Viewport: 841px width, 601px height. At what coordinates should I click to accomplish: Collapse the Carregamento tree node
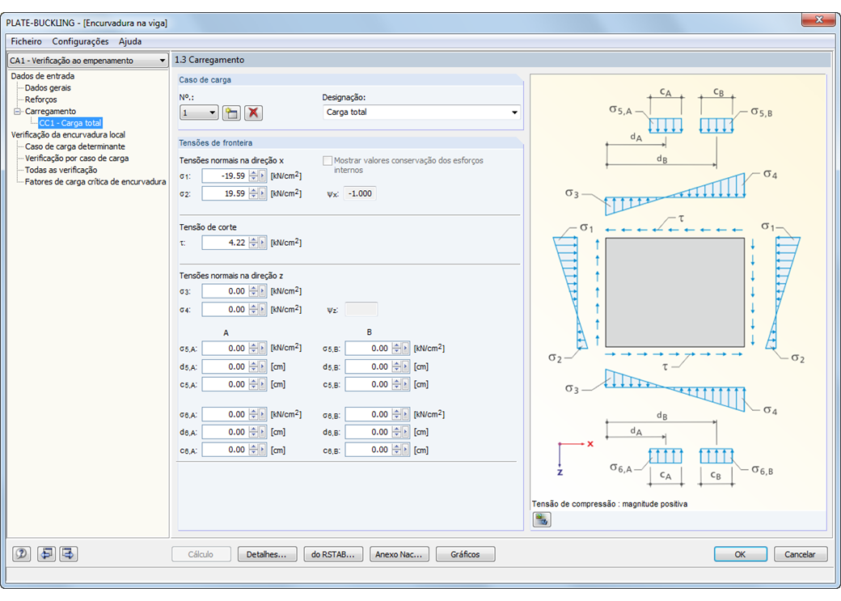[x=17, y=112]
